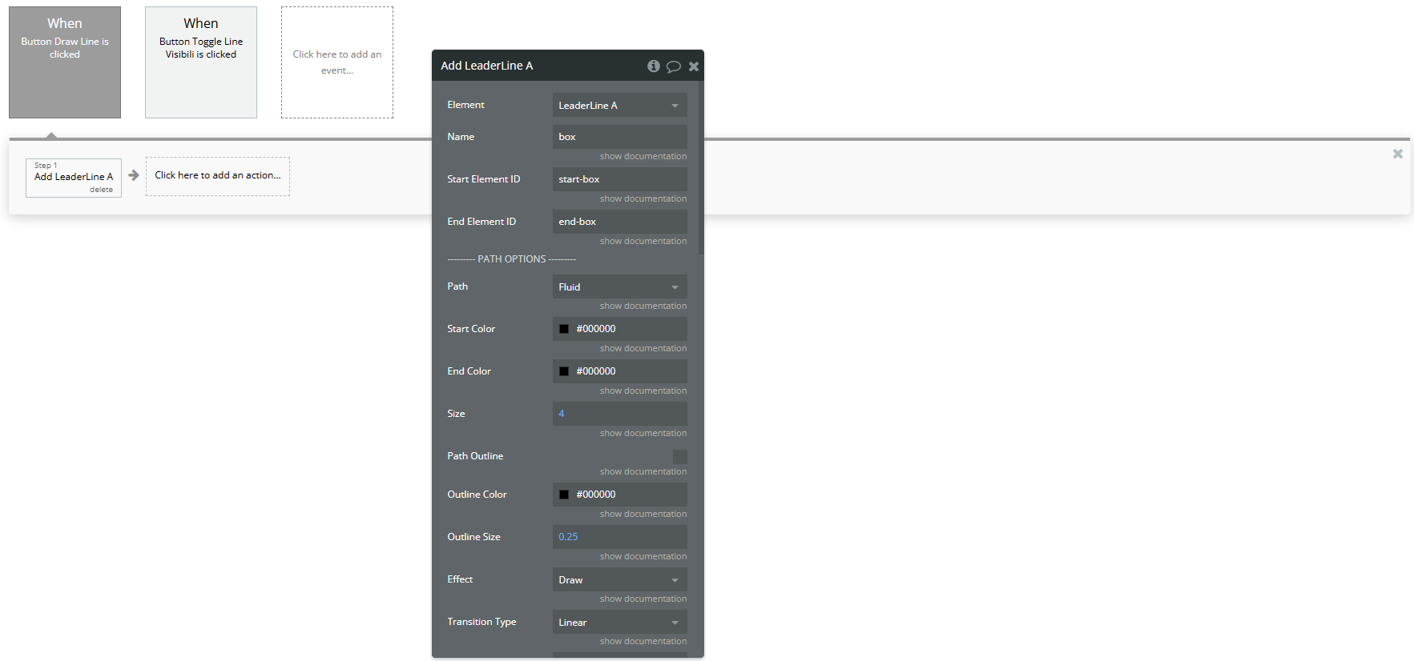This screenshot has width=1414, height=661.
Task: Edit the Name field containing box
Action: (620, 137)
